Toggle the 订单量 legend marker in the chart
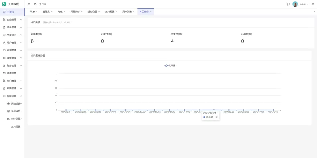 166,65
